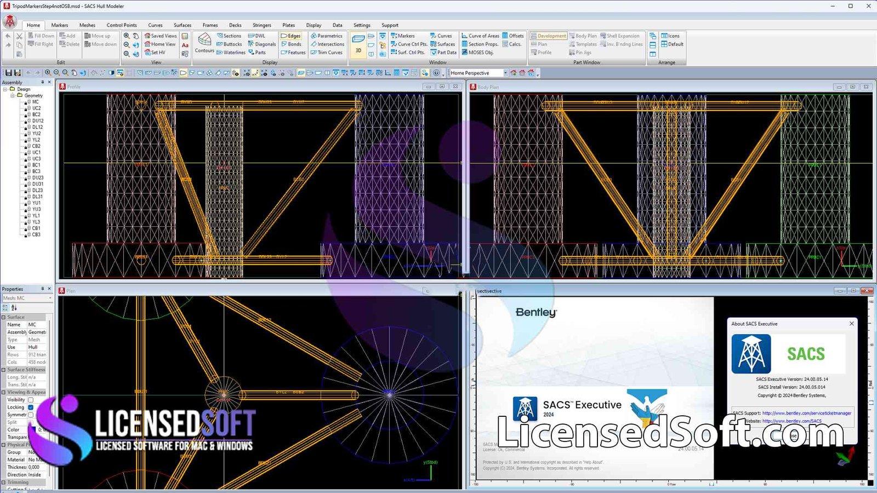The image size is (877, 493).
Task: Select CB3 in the Geometry tree
Action: click(36, 234)
